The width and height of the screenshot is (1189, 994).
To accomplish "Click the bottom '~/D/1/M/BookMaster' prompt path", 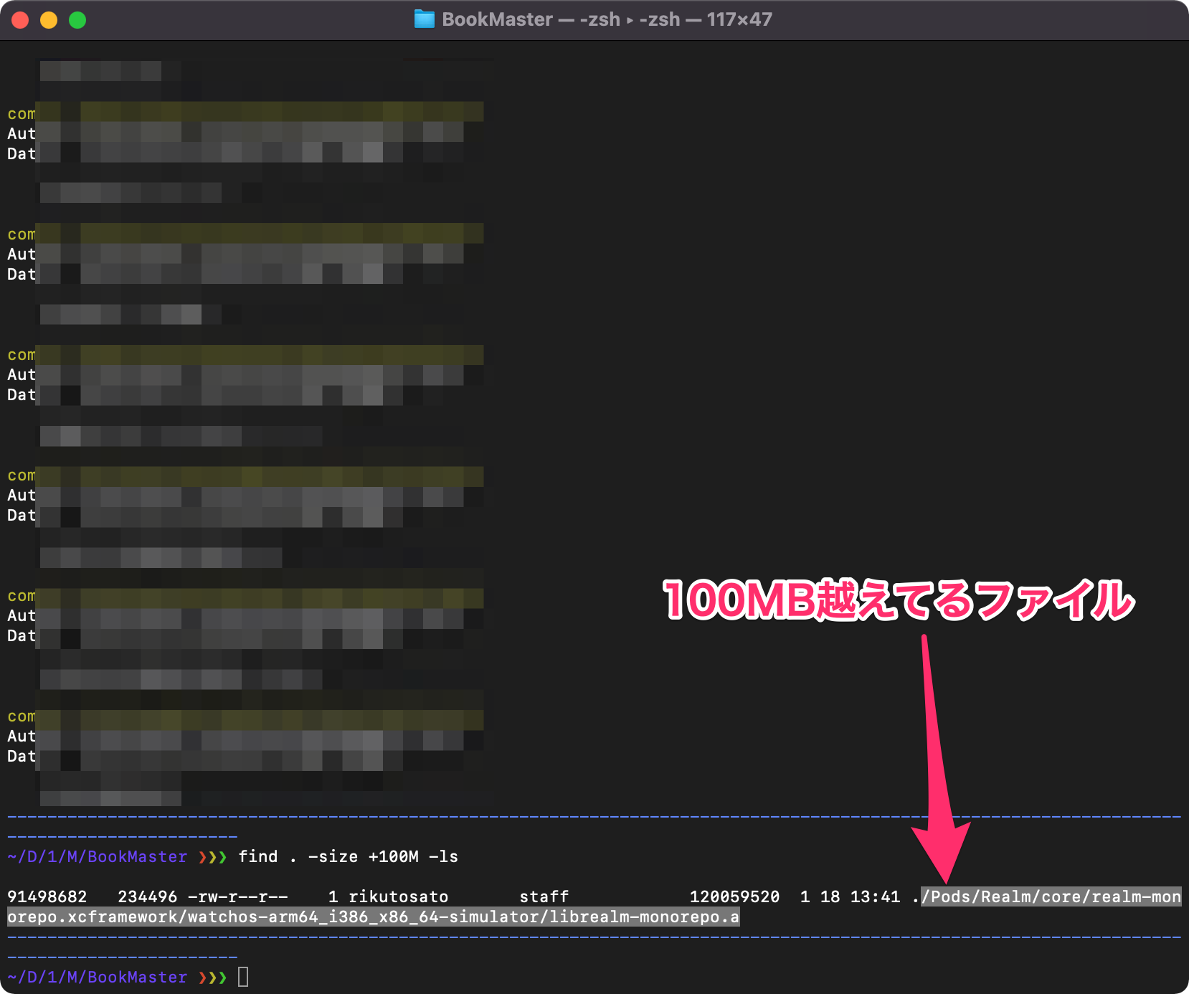I will click(x=97, y=977).
